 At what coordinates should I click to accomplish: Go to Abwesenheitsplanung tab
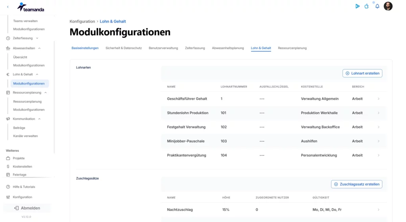(228, 48)
